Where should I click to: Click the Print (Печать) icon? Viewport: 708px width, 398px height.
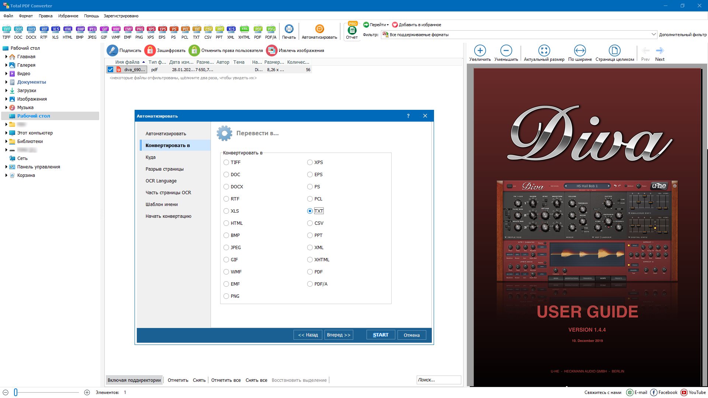click(x=289, y=29)
